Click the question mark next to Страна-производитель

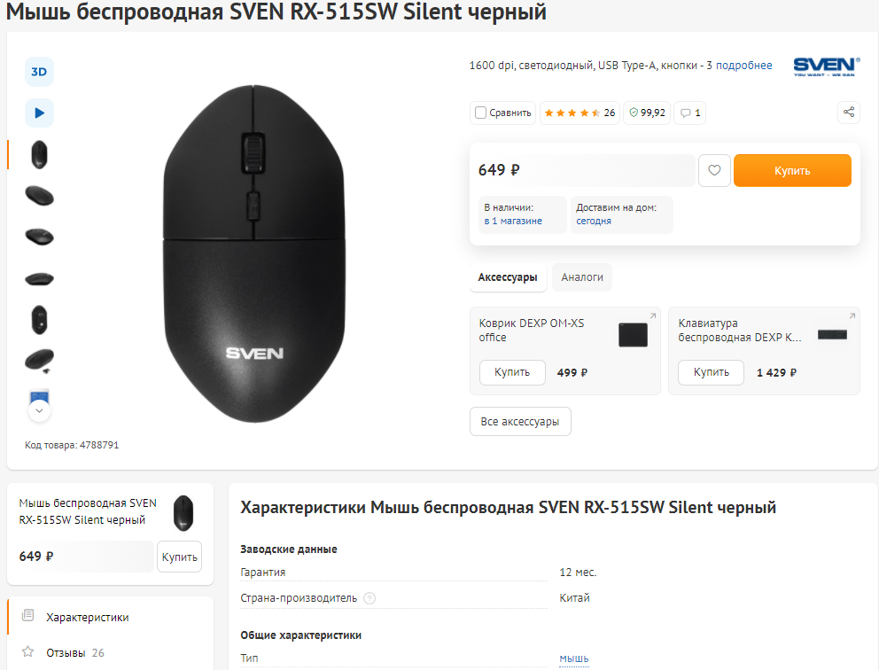point(369,598)
